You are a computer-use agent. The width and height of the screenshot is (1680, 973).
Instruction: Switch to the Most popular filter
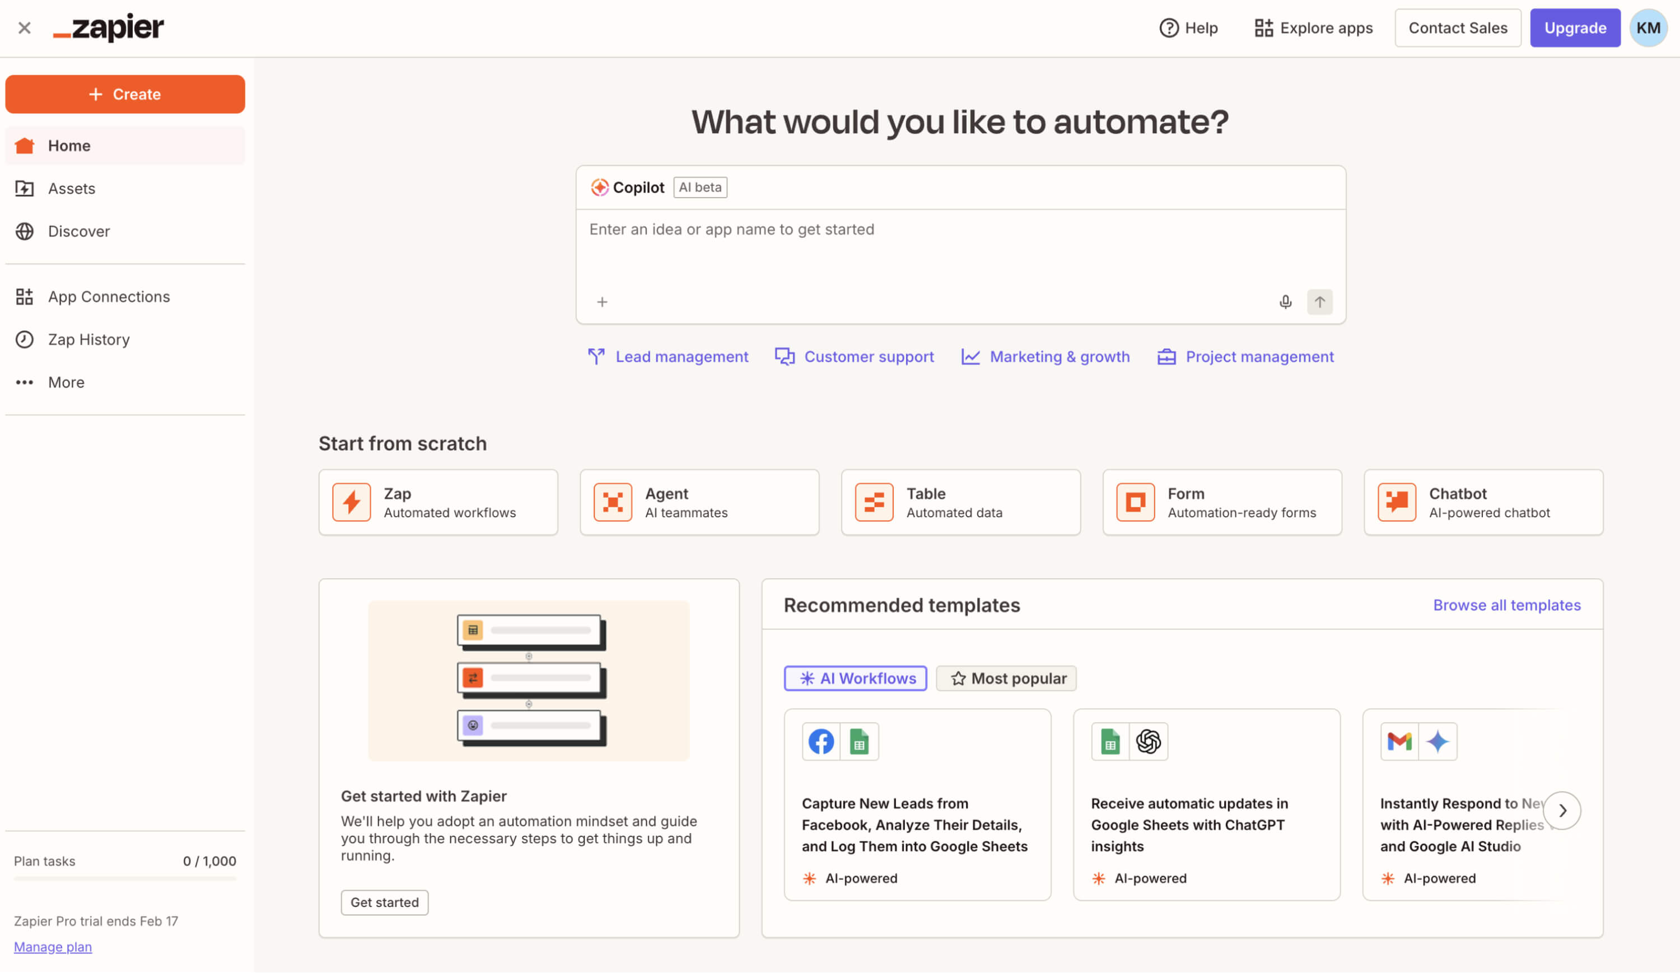coord(1006,679)
